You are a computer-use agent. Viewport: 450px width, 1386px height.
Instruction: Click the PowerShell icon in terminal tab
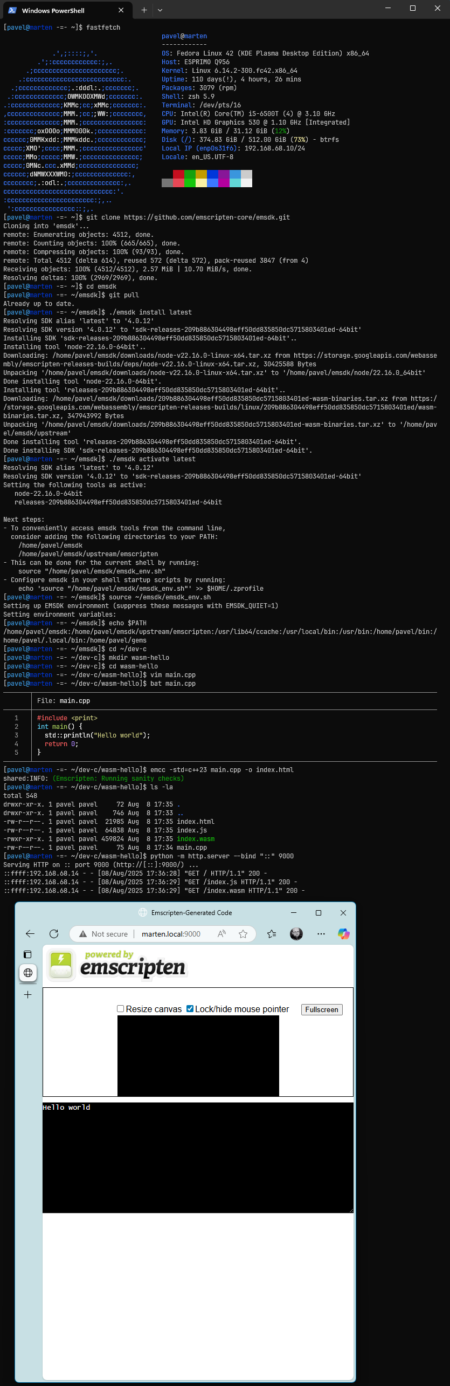tap(12, 10)
